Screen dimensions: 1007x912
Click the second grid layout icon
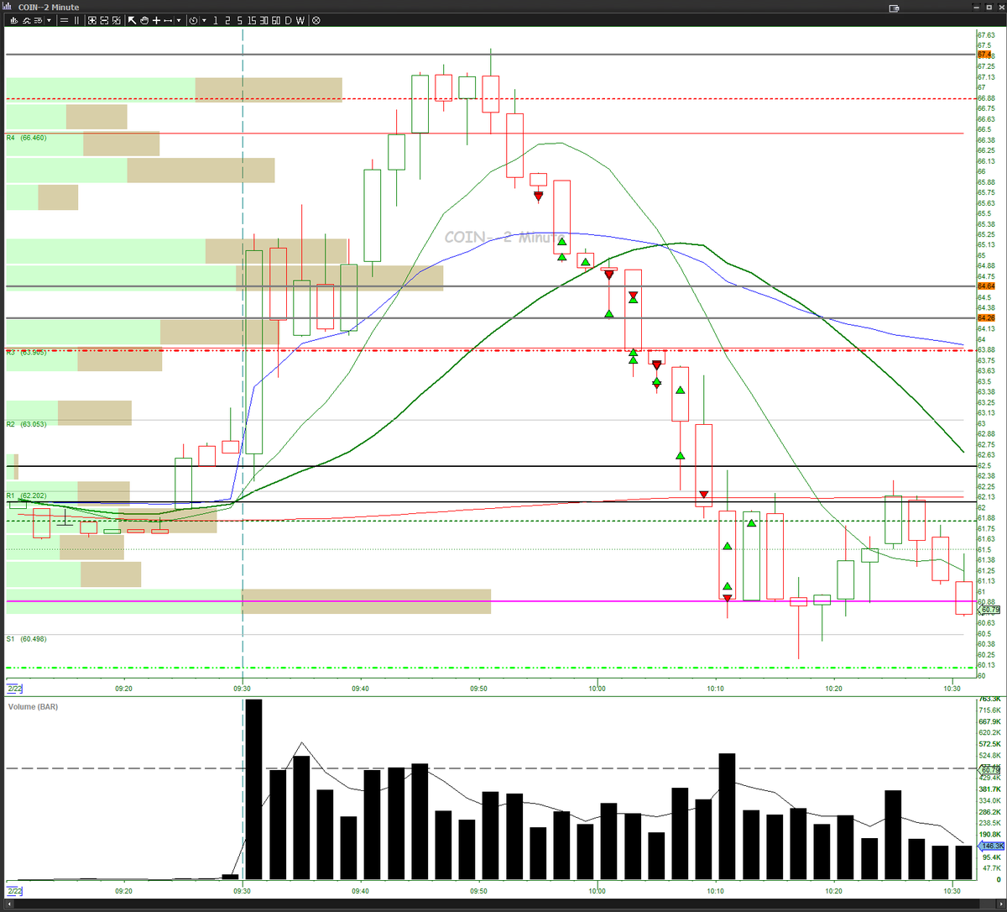(x=104, y=20)
